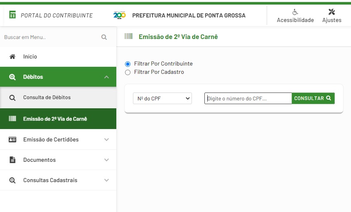
Task: Open Acessibilidade via the wheelchair icon
Action: pos(295,12)
